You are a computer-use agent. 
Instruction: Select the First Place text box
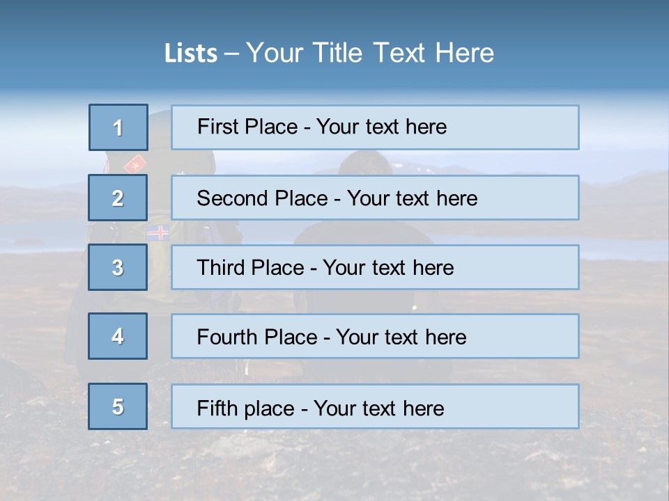375,127
